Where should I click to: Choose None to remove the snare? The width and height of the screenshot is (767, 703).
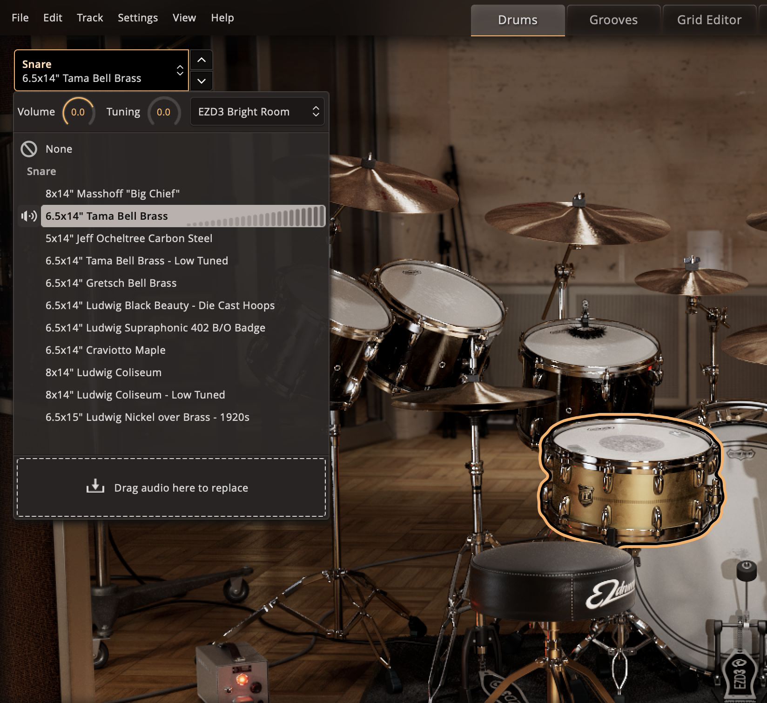tap(58, 149)
